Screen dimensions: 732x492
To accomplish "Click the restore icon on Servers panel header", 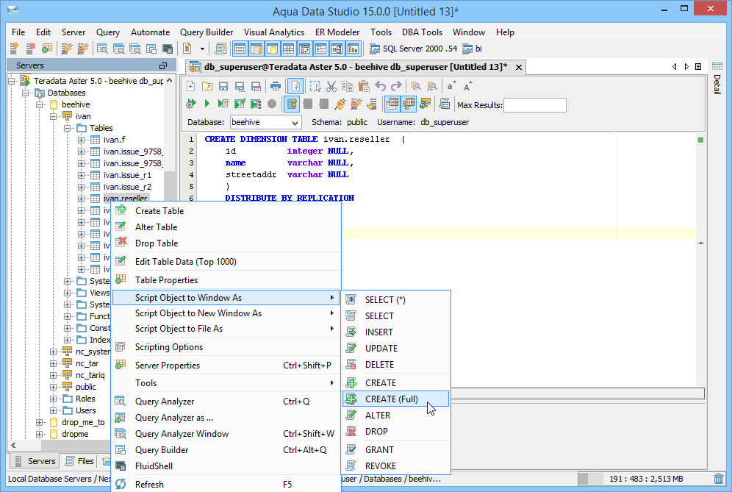I will [x=163, y=65].
